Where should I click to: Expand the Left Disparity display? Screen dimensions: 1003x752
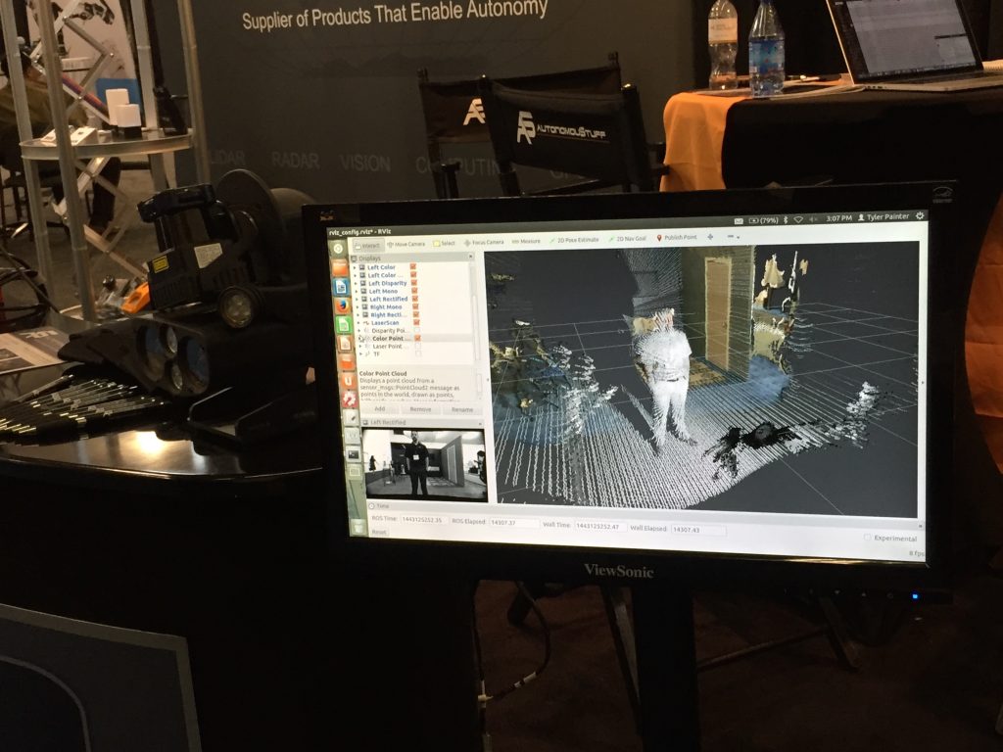(356, 283)
